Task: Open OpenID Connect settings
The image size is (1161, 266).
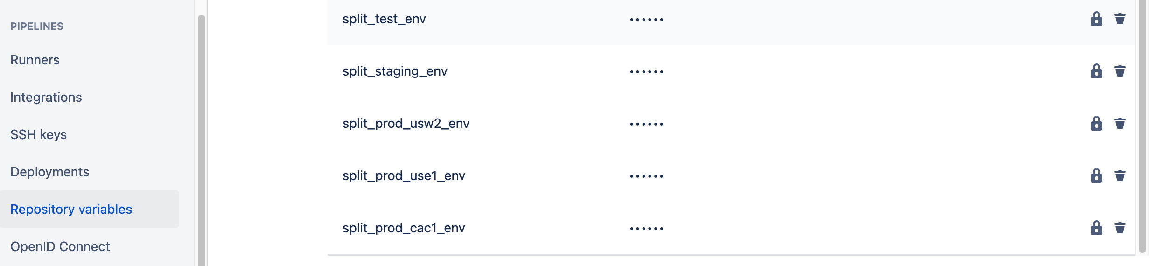Action: [60, 247]
